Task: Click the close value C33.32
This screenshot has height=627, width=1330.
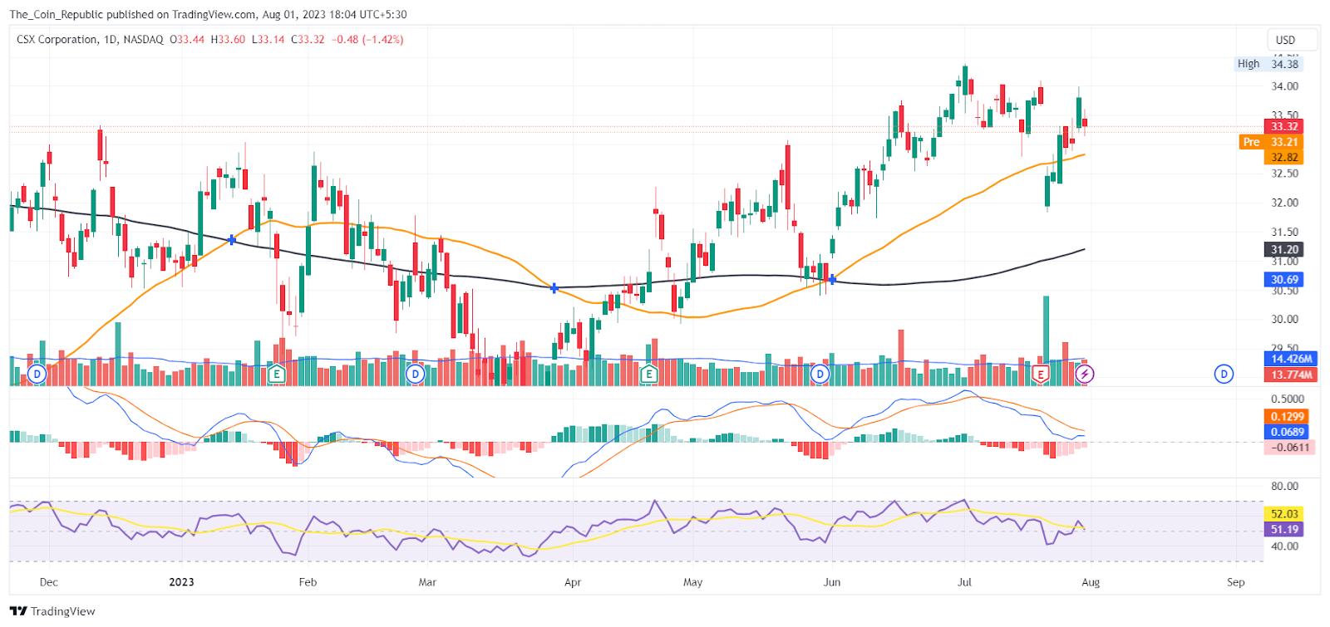Action: coord(308,40)
